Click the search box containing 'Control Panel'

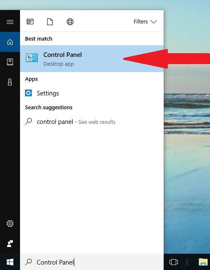coord(92,262)
